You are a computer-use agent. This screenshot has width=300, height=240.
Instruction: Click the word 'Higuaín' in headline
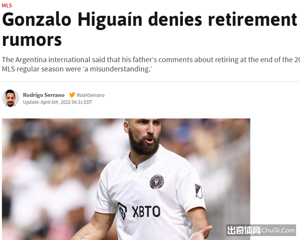click(110, 20)
